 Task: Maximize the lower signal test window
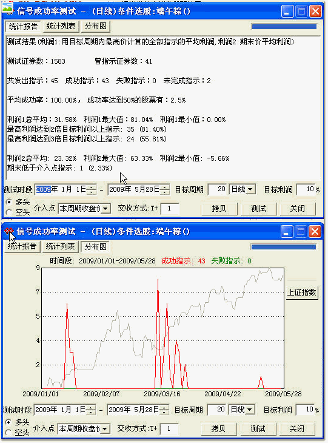[301, 232]
